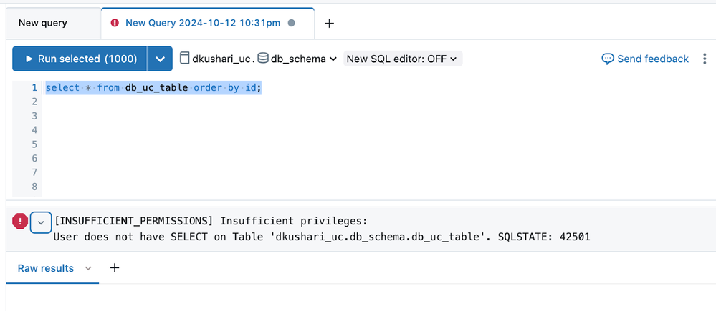Toggle the New SQL editor OFF switch
This screenshot has height=311, width=716.
pyautogui.click(x=403, y=59)
